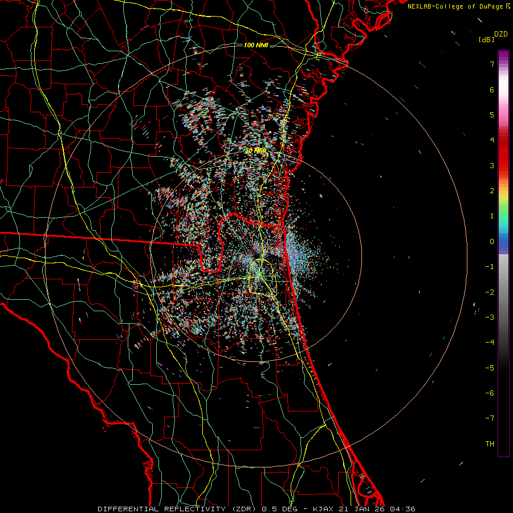The width and height of the screenshot is (513, 513).
Task: Click the positive 7 label on the dB scale
Action: click(492, 64)
